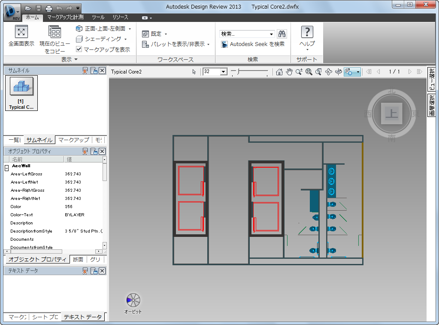Click the オービット steering wheel
The height and width of the screenshot is (325, 439).
point(133,300)
